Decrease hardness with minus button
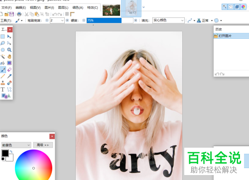Viewport: 249px width, 180px height. pyautogui.click(x=84, y=20)
